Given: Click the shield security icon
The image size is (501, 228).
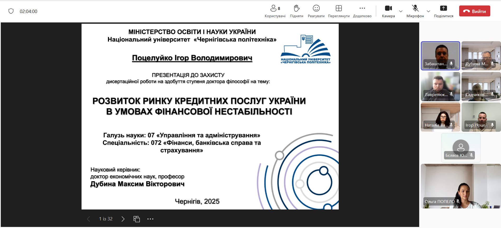Looking at the screenshot, I should tap(11, 11).
